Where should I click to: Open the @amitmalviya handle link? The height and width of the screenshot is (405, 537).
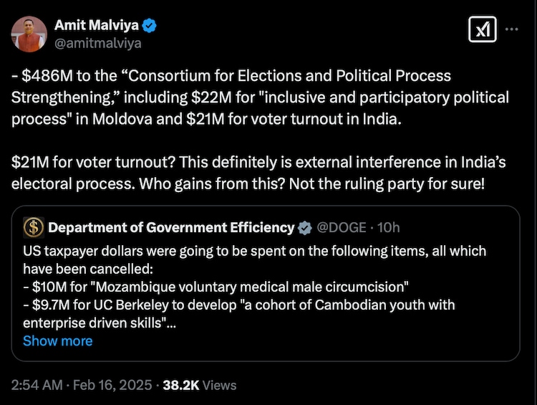tap(97, 43)
